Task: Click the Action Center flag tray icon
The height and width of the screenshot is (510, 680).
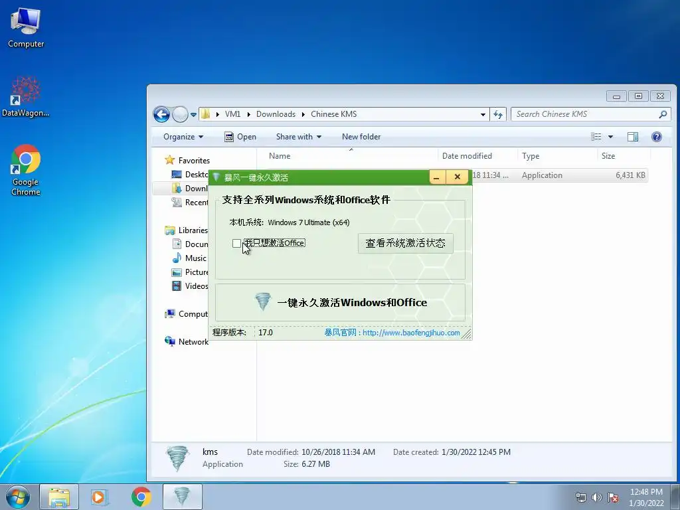Action: coord(613,497)
